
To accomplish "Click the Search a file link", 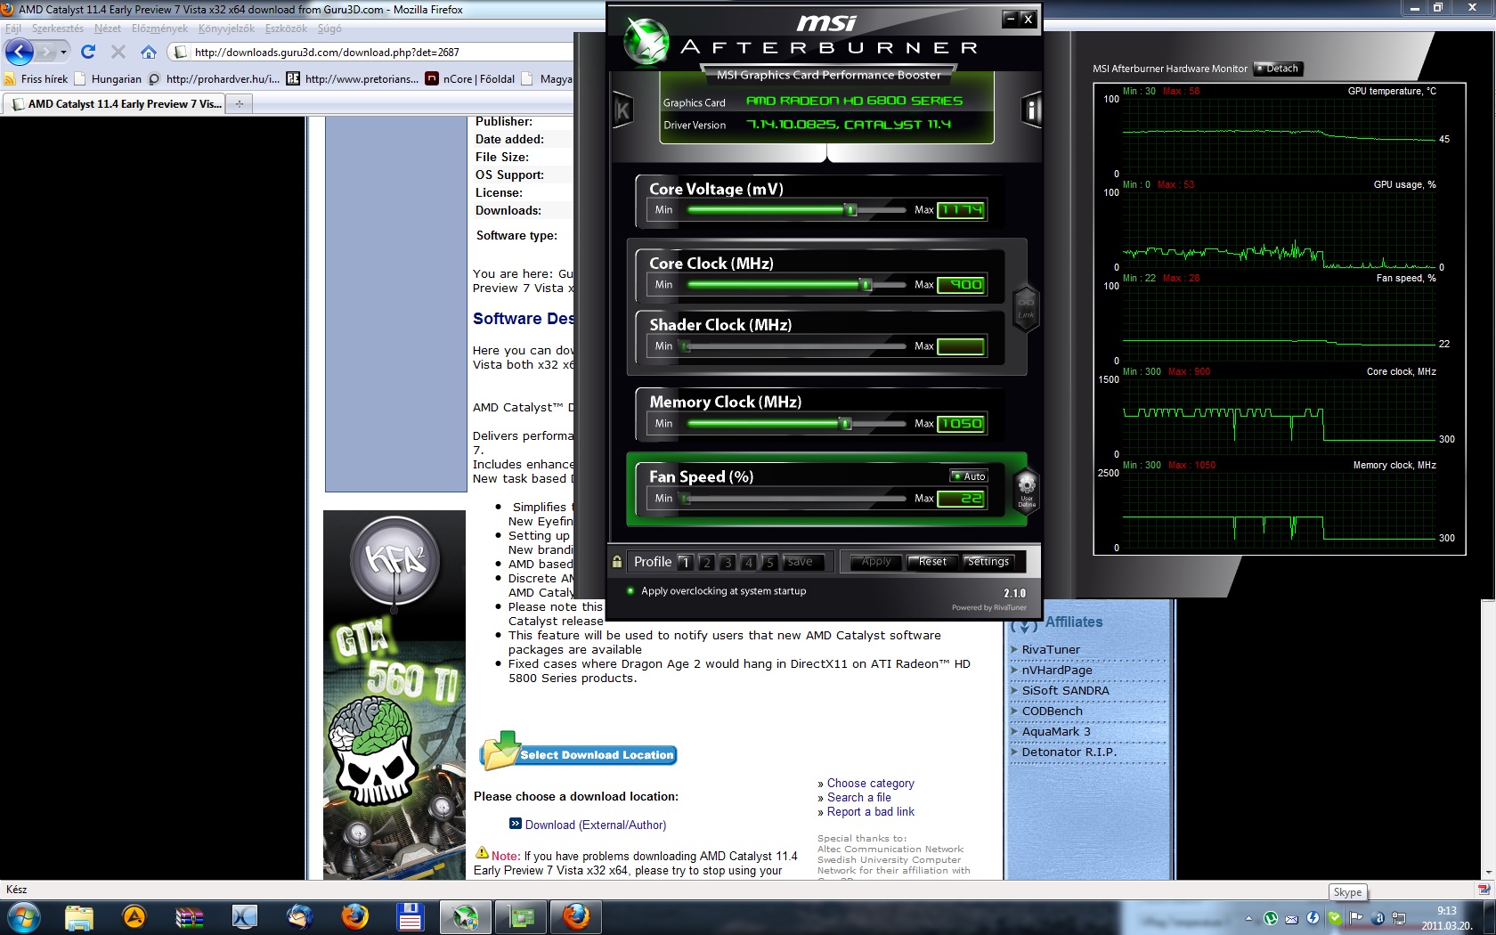I will (x=858, y=798).
